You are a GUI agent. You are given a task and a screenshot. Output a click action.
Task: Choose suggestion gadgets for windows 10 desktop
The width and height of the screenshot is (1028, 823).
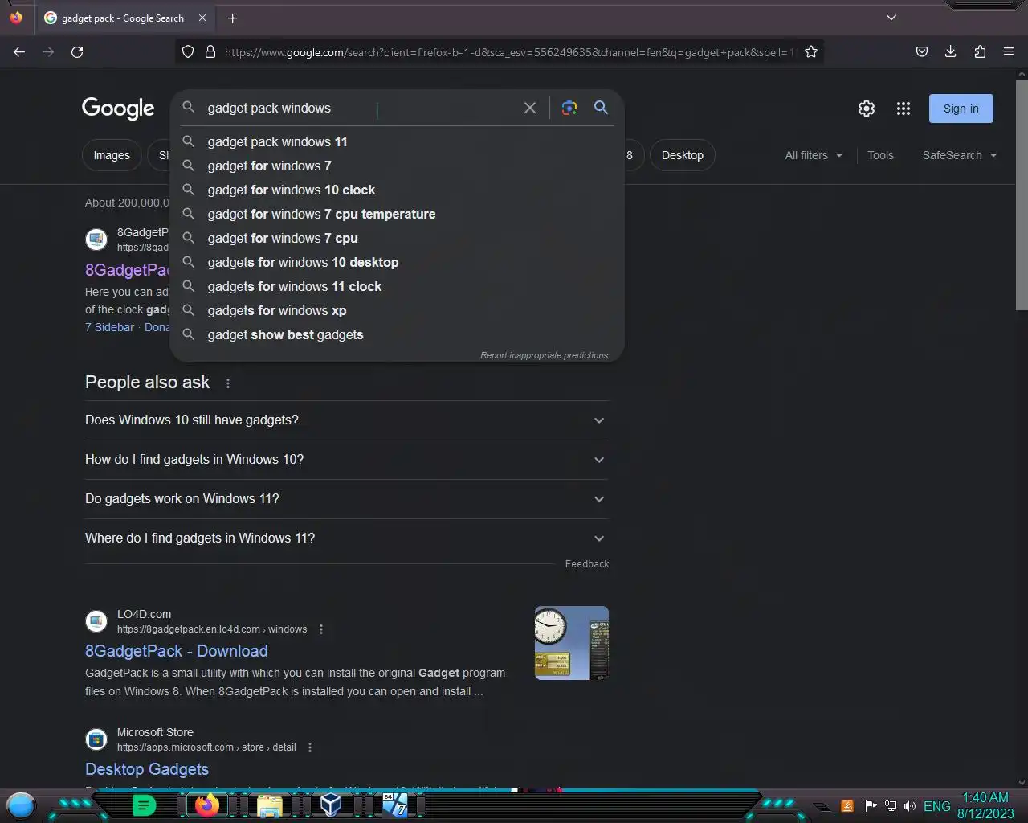point(397,262)
